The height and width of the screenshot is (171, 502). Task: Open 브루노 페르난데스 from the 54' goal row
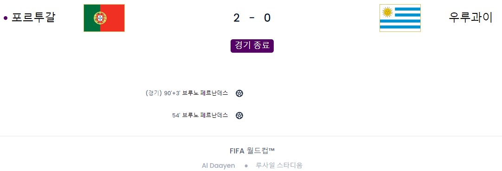click(x=205, y=115)
